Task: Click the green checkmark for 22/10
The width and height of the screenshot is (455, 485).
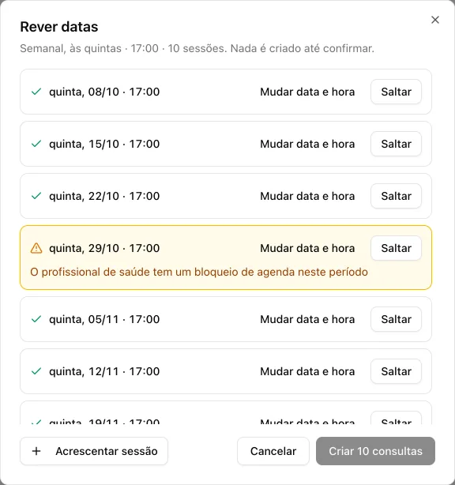Action: [36, 196]
